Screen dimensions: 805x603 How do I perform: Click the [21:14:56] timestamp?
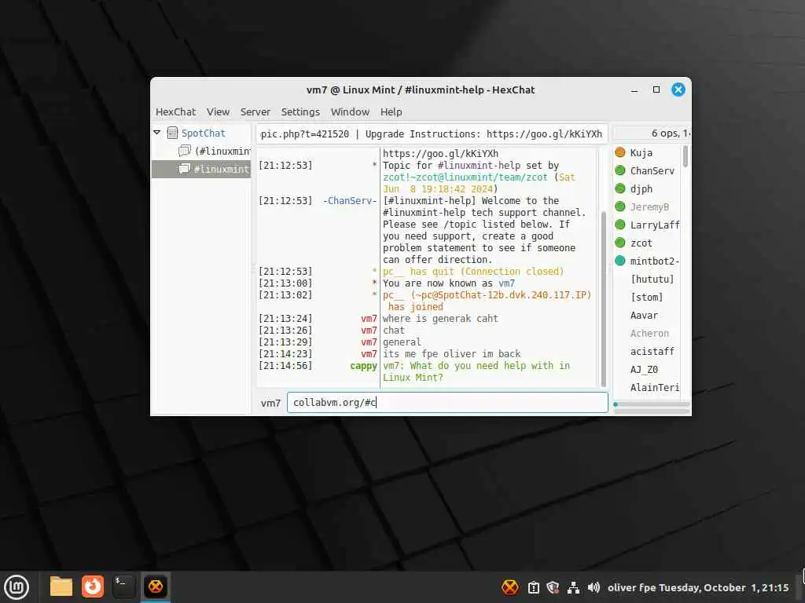coord(285,366)
